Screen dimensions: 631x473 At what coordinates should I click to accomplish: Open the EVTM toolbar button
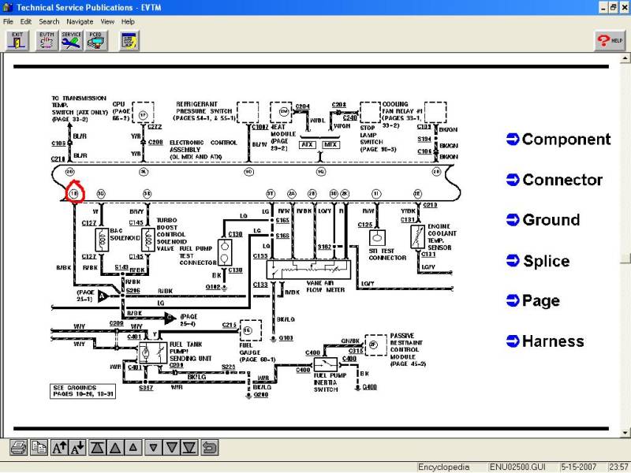(x=47, y=41)
